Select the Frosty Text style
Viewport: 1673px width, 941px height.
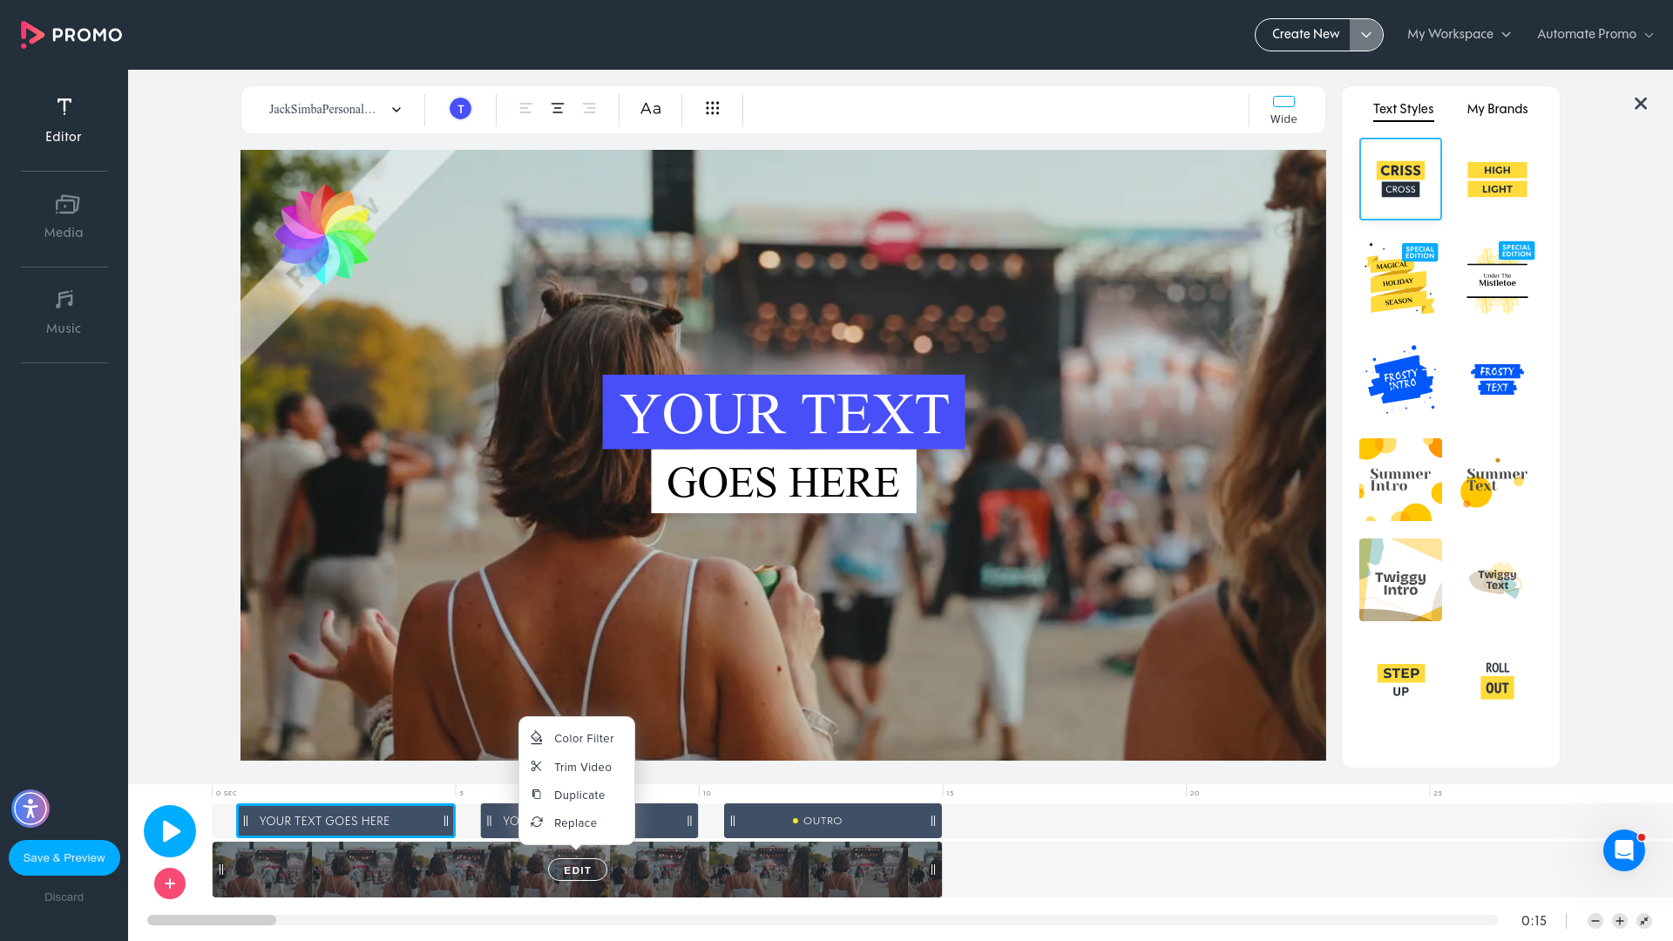tap(1497, 379)
